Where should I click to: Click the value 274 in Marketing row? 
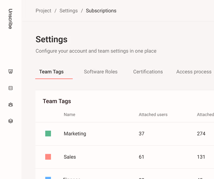point(201,134)
